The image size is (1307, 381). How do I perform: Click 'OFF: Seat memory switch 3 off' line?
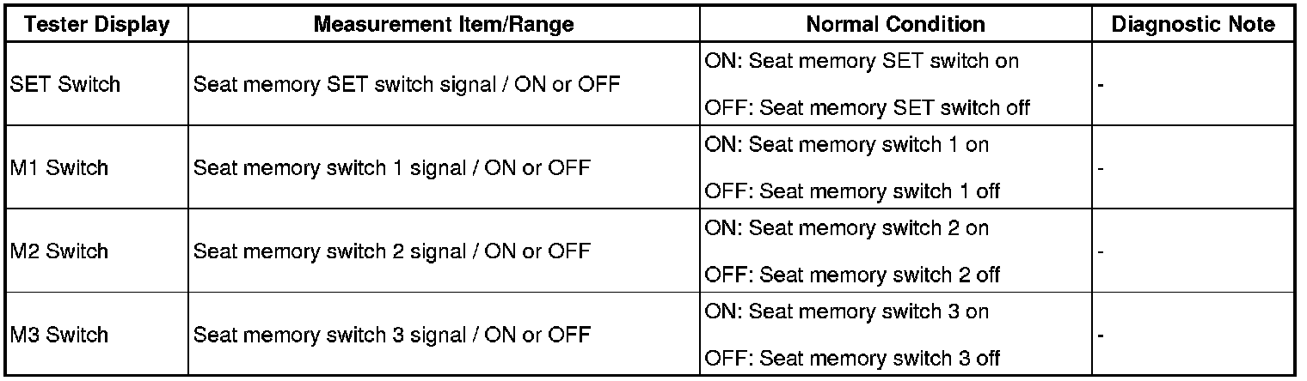[x=852, y=358]
